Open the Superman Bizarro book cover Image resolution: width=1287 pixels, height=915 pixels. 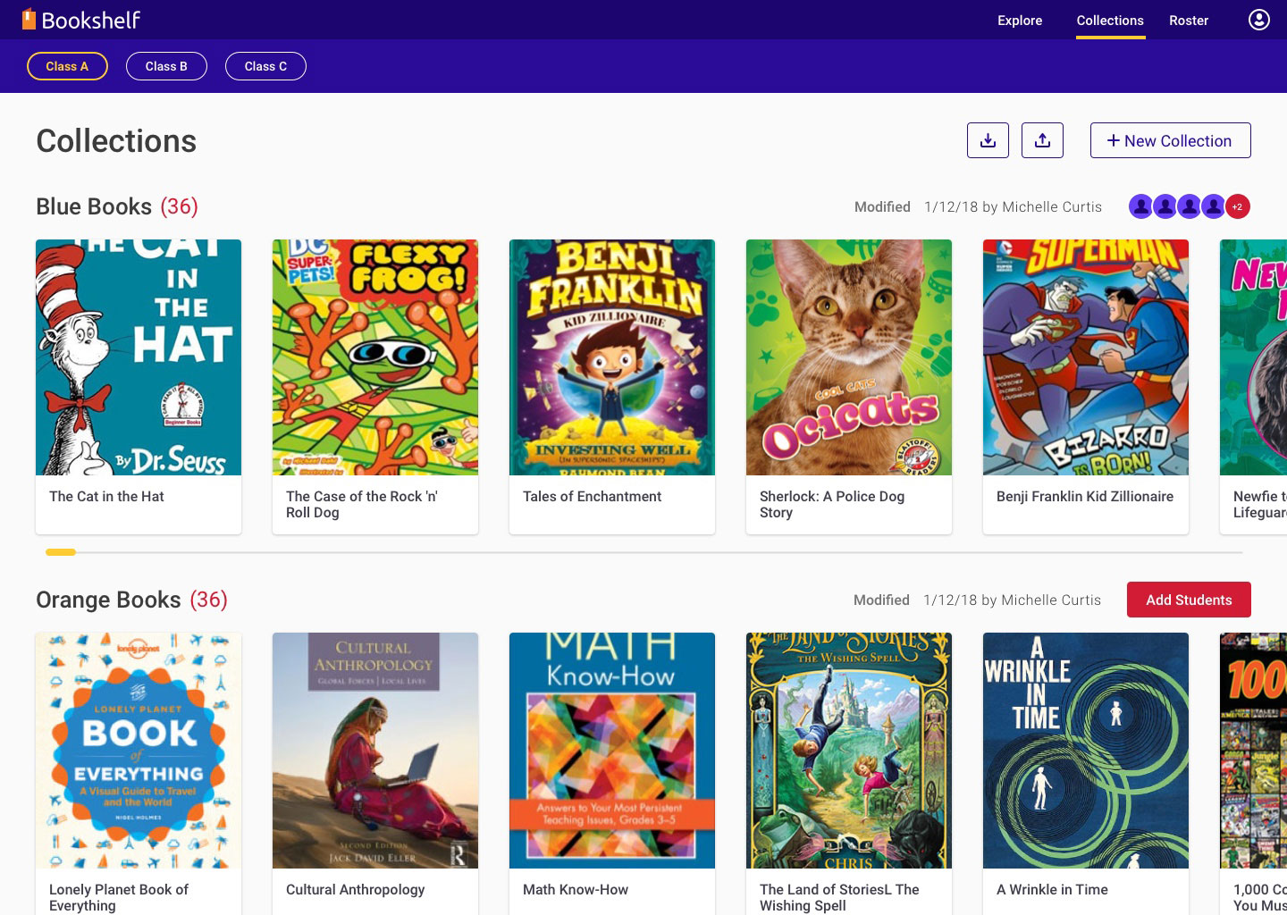click(1086, 357)
